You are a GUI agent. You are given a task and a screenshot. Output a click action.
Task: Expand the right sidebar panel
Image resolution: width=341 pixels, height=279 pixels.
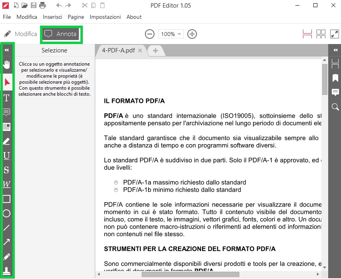tap(335, 50)
